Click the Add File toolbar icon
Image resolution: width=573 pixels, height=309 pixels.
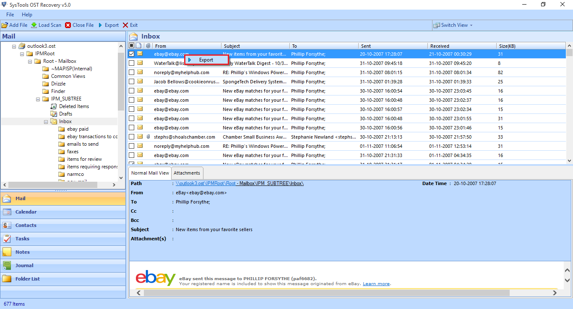[5, 25]
